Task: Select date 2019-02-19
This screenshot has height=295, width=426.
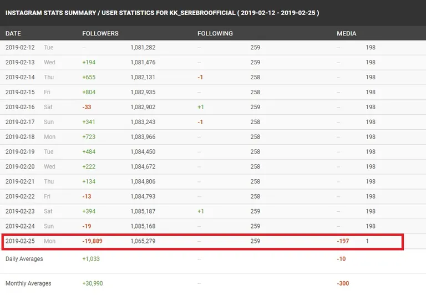Action: coord(20,152)
